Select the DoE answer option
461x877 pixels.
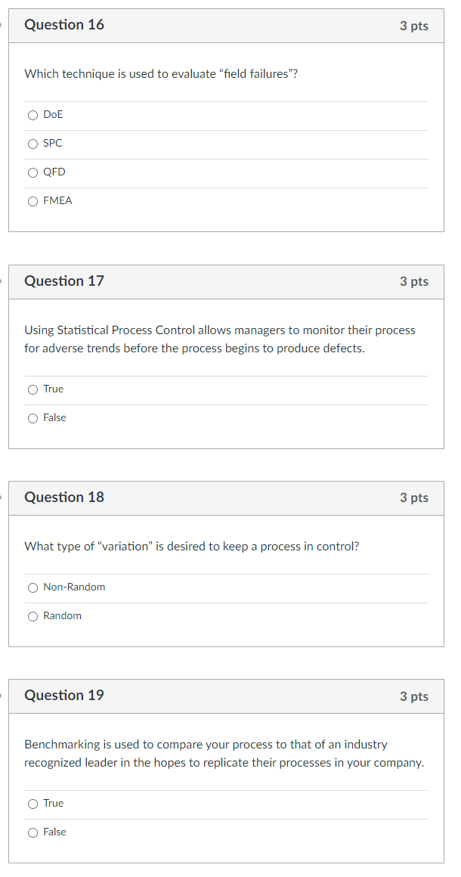pos(32,115)
